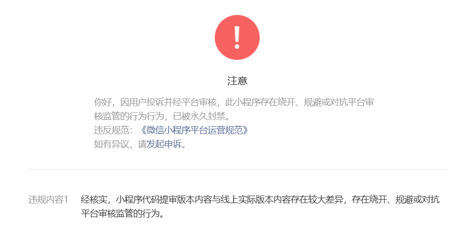Click the 你好 greeting at notice start
The image size is (475, 245).
pyautogui.click(x=103, y=102)
